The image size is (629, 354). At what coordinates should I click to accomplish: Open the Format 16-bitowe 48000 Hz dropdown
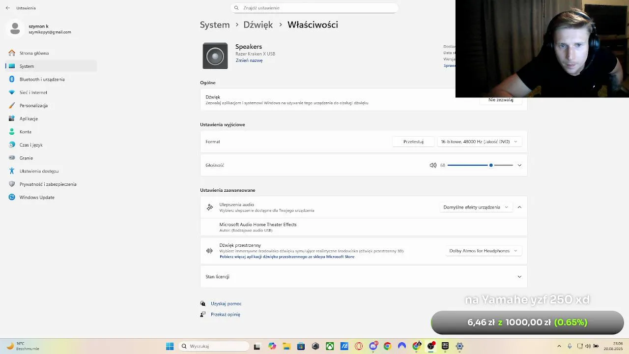[479, 142]
